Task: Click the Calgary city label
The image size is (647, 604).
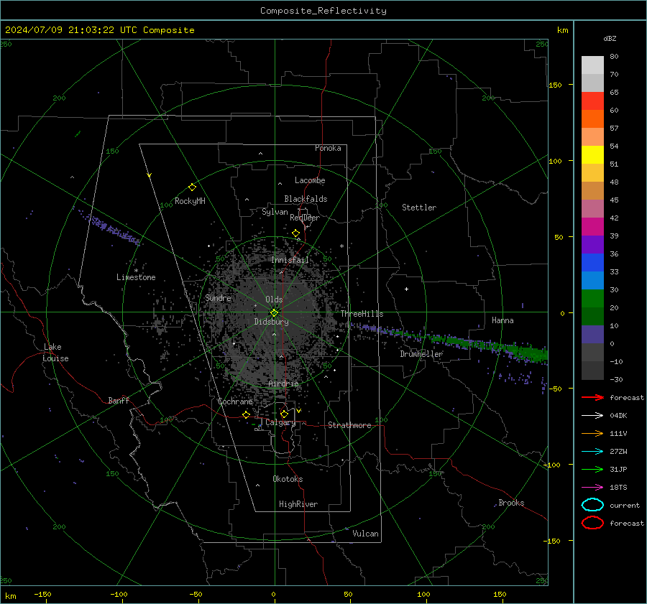Action: (x=280, y=422)
